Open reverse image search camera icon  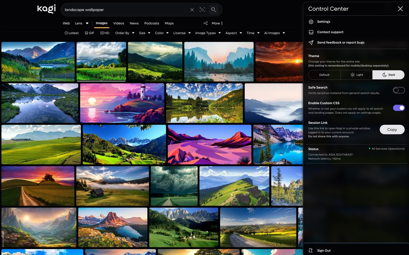coord(202,10)
